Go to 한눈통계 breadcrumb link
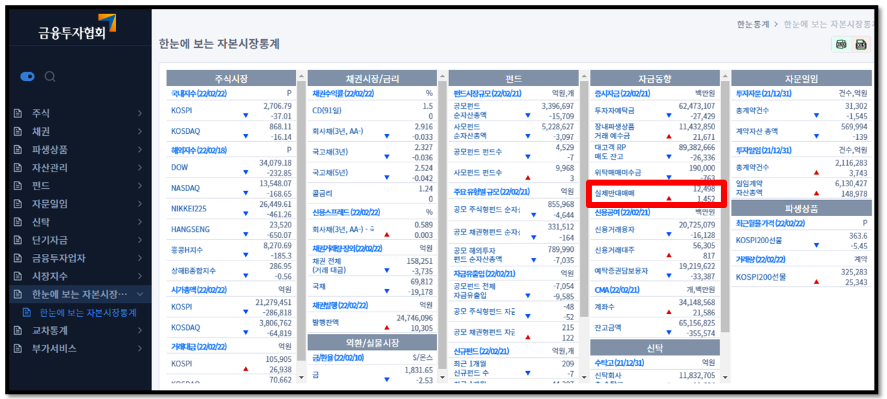Viewport: 887px width, 399px height. click(753, 24)
